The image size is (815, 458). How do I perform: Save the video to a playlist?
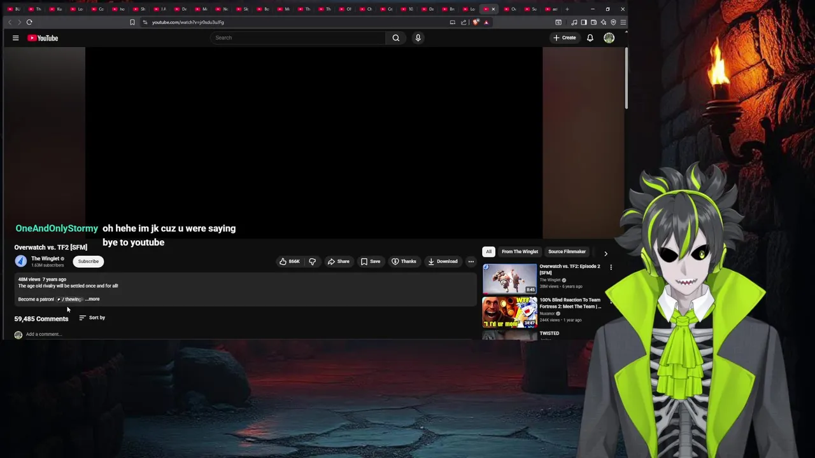tap(370, 261)
